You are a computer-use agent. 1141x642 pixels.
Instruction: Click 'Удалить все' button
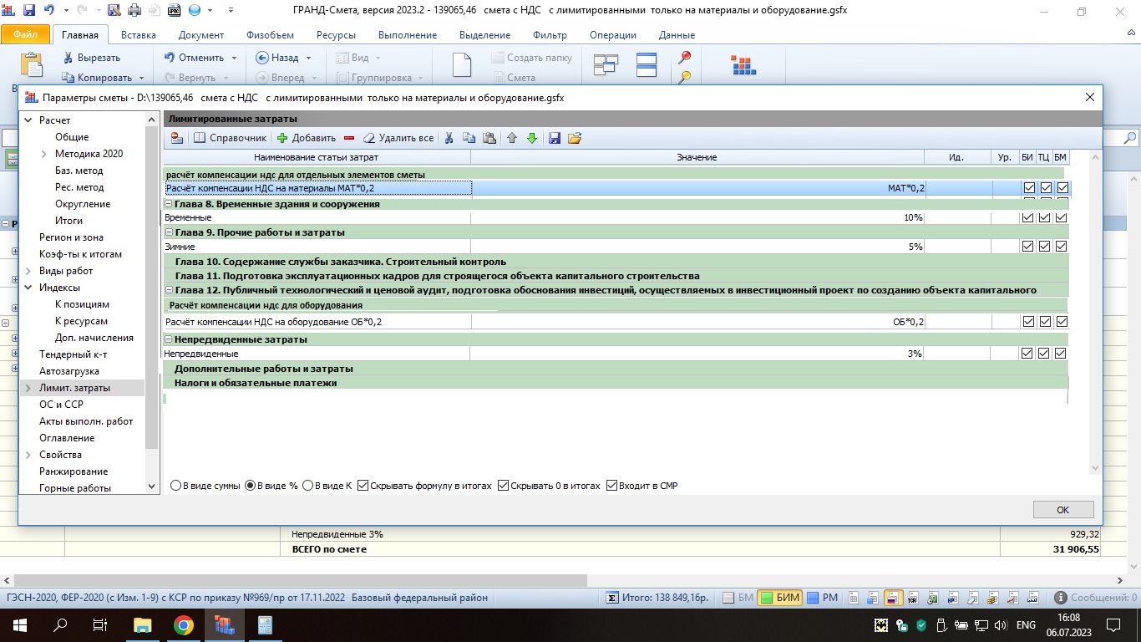click(398, 138)
